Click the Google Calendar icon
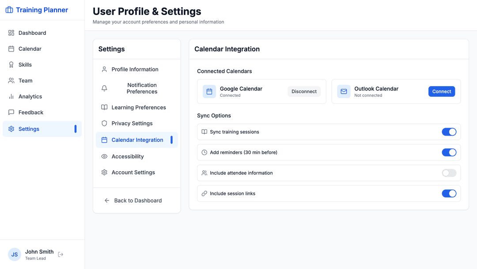 click(x=209, y=91)
